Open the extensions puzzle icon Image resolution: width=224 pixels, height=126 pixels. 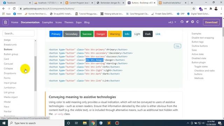(x=211, y=9)
